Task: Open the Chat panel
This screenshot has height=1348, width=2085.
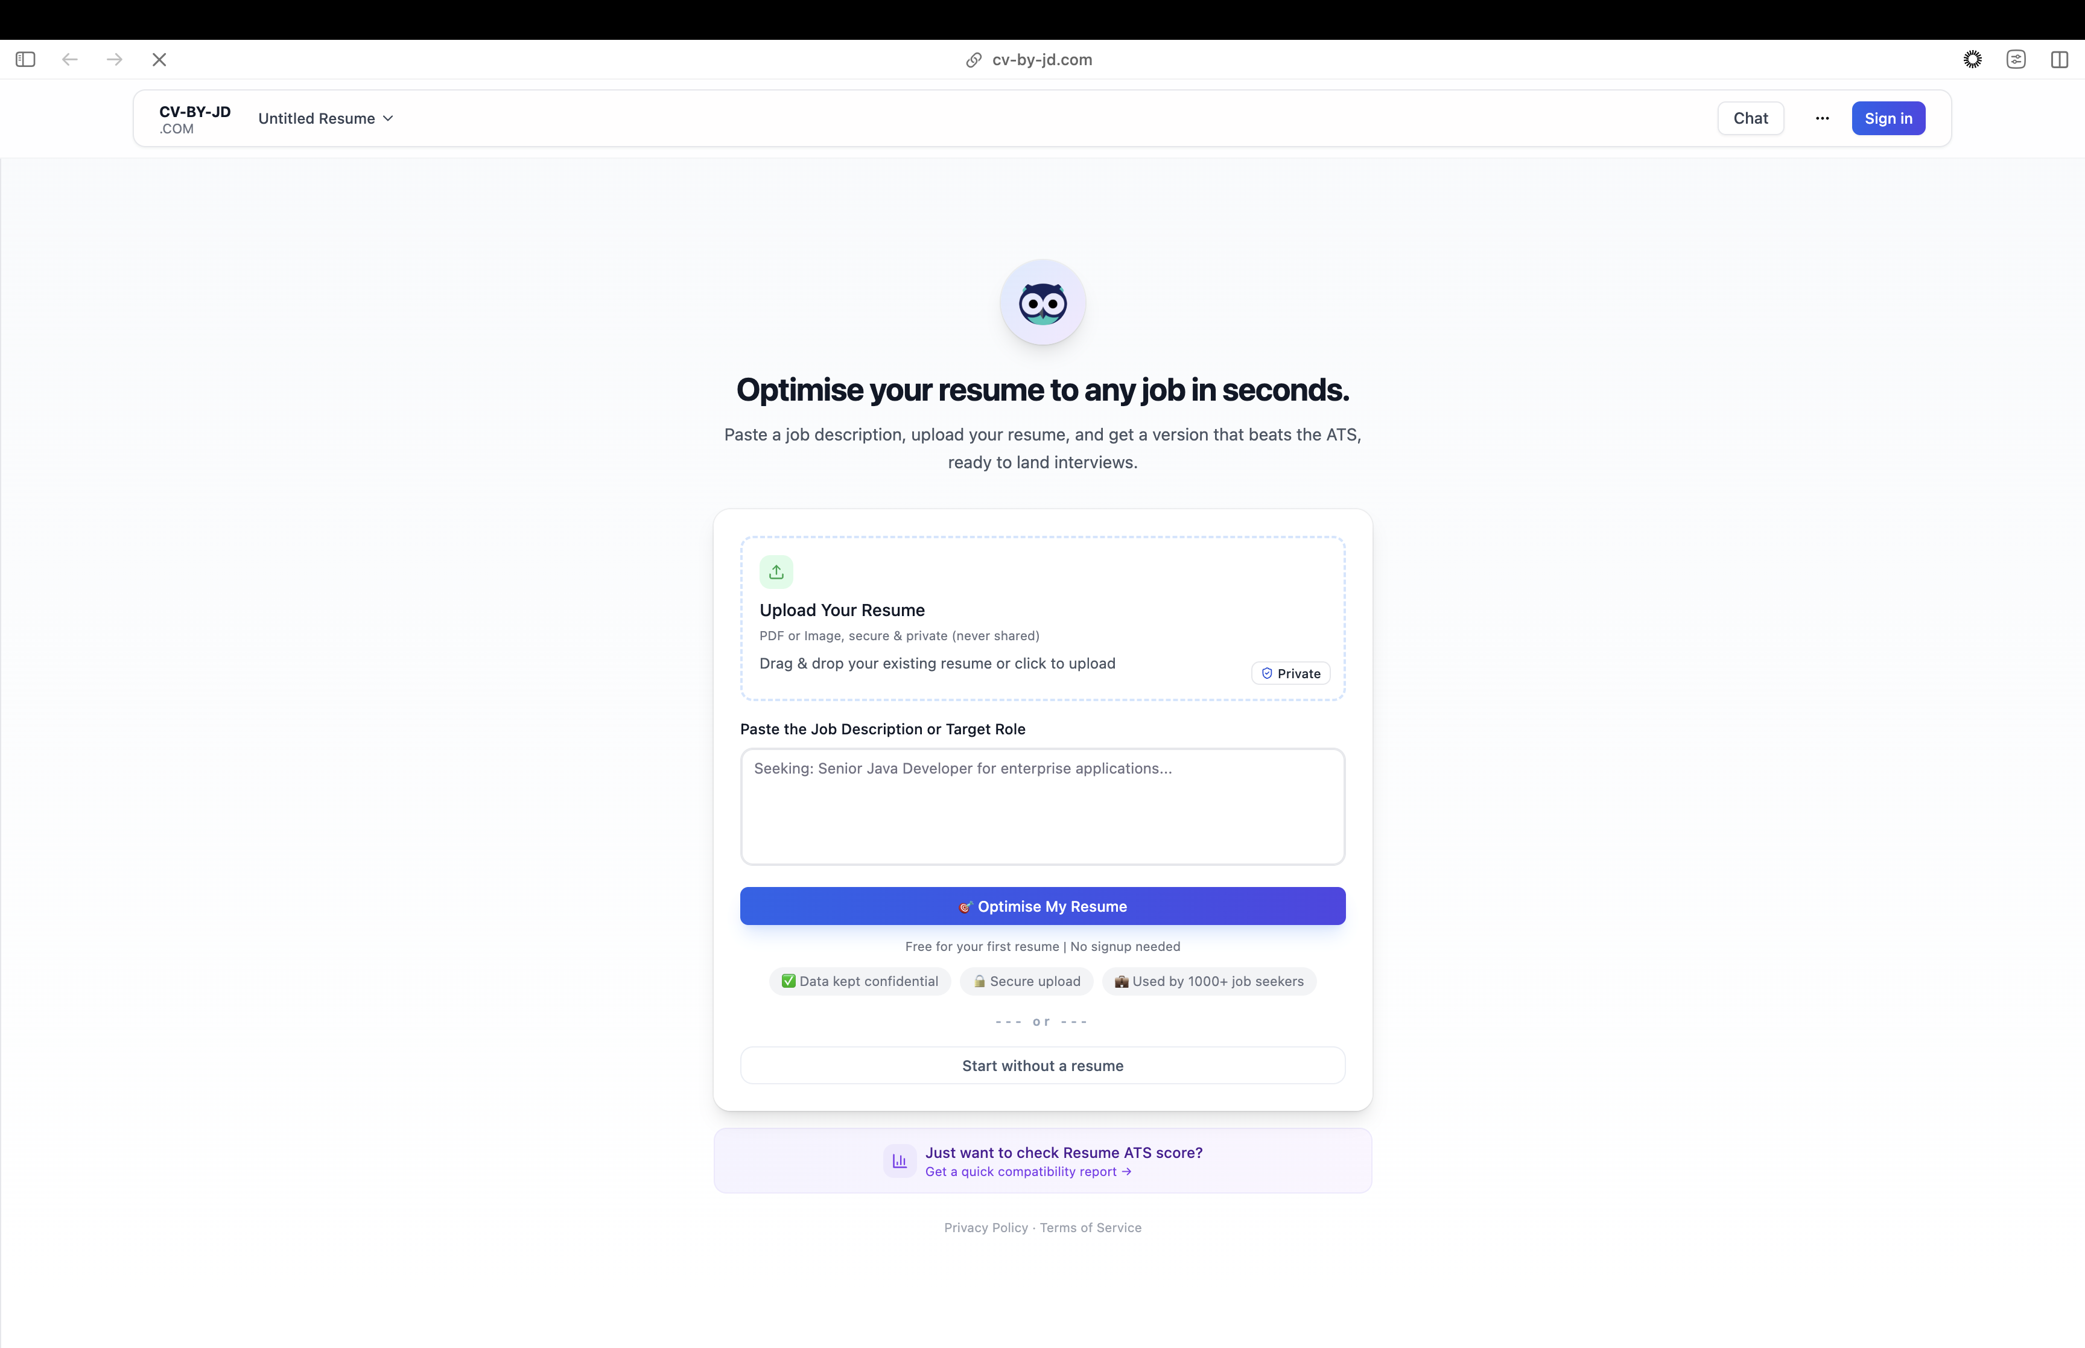Action: pos(1750,118)
